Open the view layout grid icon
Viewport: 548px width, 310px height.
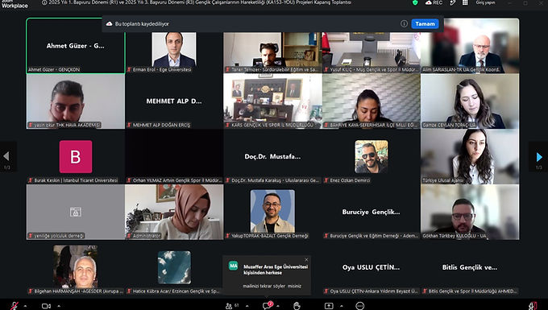(465, 2)
